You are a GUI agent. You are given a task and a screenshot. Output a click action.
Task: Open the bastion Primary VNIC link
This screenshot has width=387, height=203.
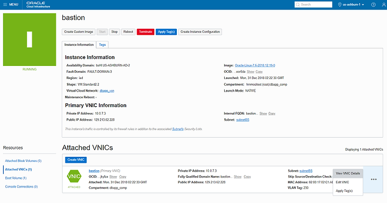click(94, 171)
